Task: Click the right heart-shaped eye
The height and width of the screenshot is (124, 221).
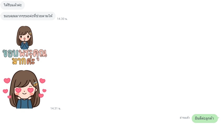Action: 31,90
